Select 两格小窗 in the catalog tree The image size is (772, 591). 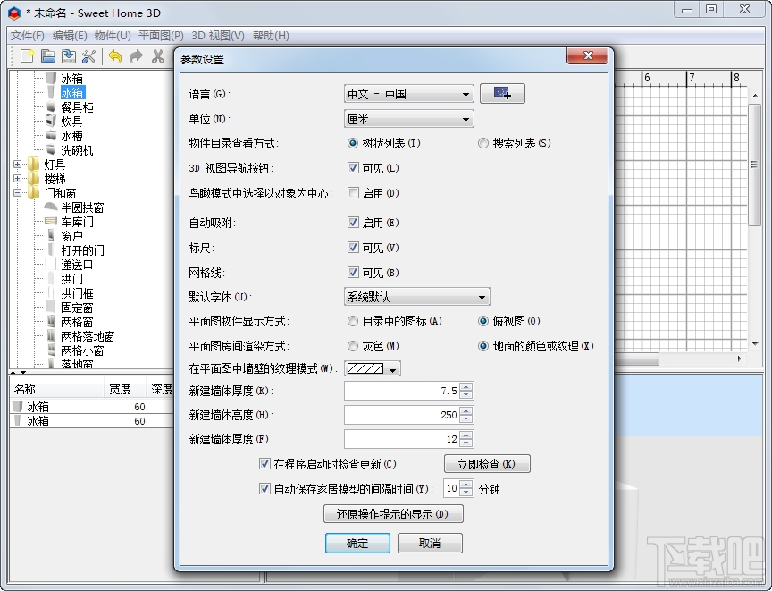pyautogui.click(x=82, y=350)
